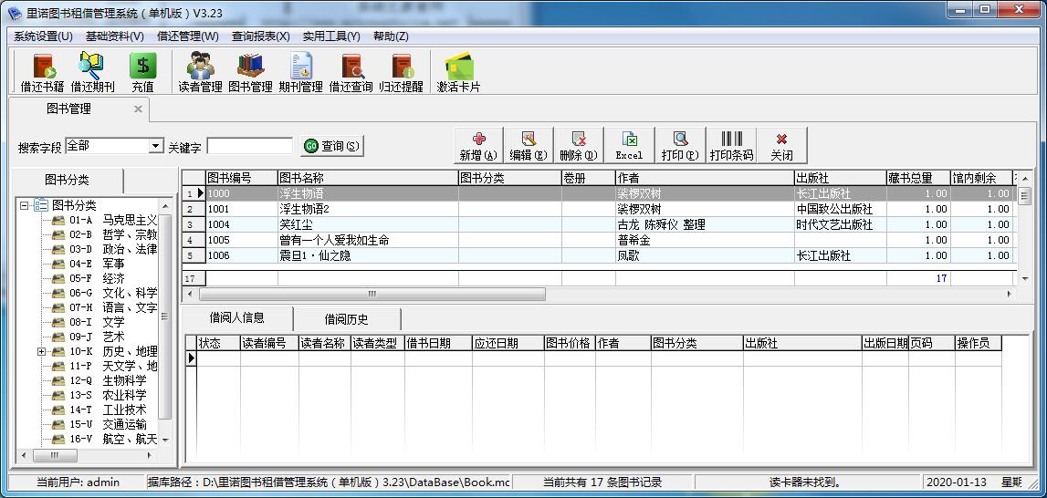This screenshot has height=498, width=1047.
Task: Open the 借还管理(W) menu
Action: pyautogui.click(x=188, y=36)
